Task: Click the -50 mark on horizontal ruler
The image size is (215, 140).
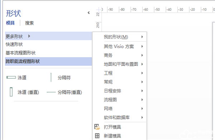Action: coord(157,10)
